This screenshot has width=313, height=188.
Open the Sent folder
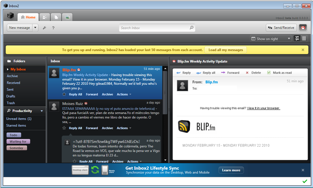click(10, 90)
